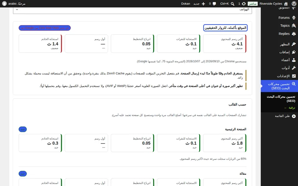The width and height of the screenshot is (298, 186).
Task: Click the مباشر live status badge
Action: point(253,4)
